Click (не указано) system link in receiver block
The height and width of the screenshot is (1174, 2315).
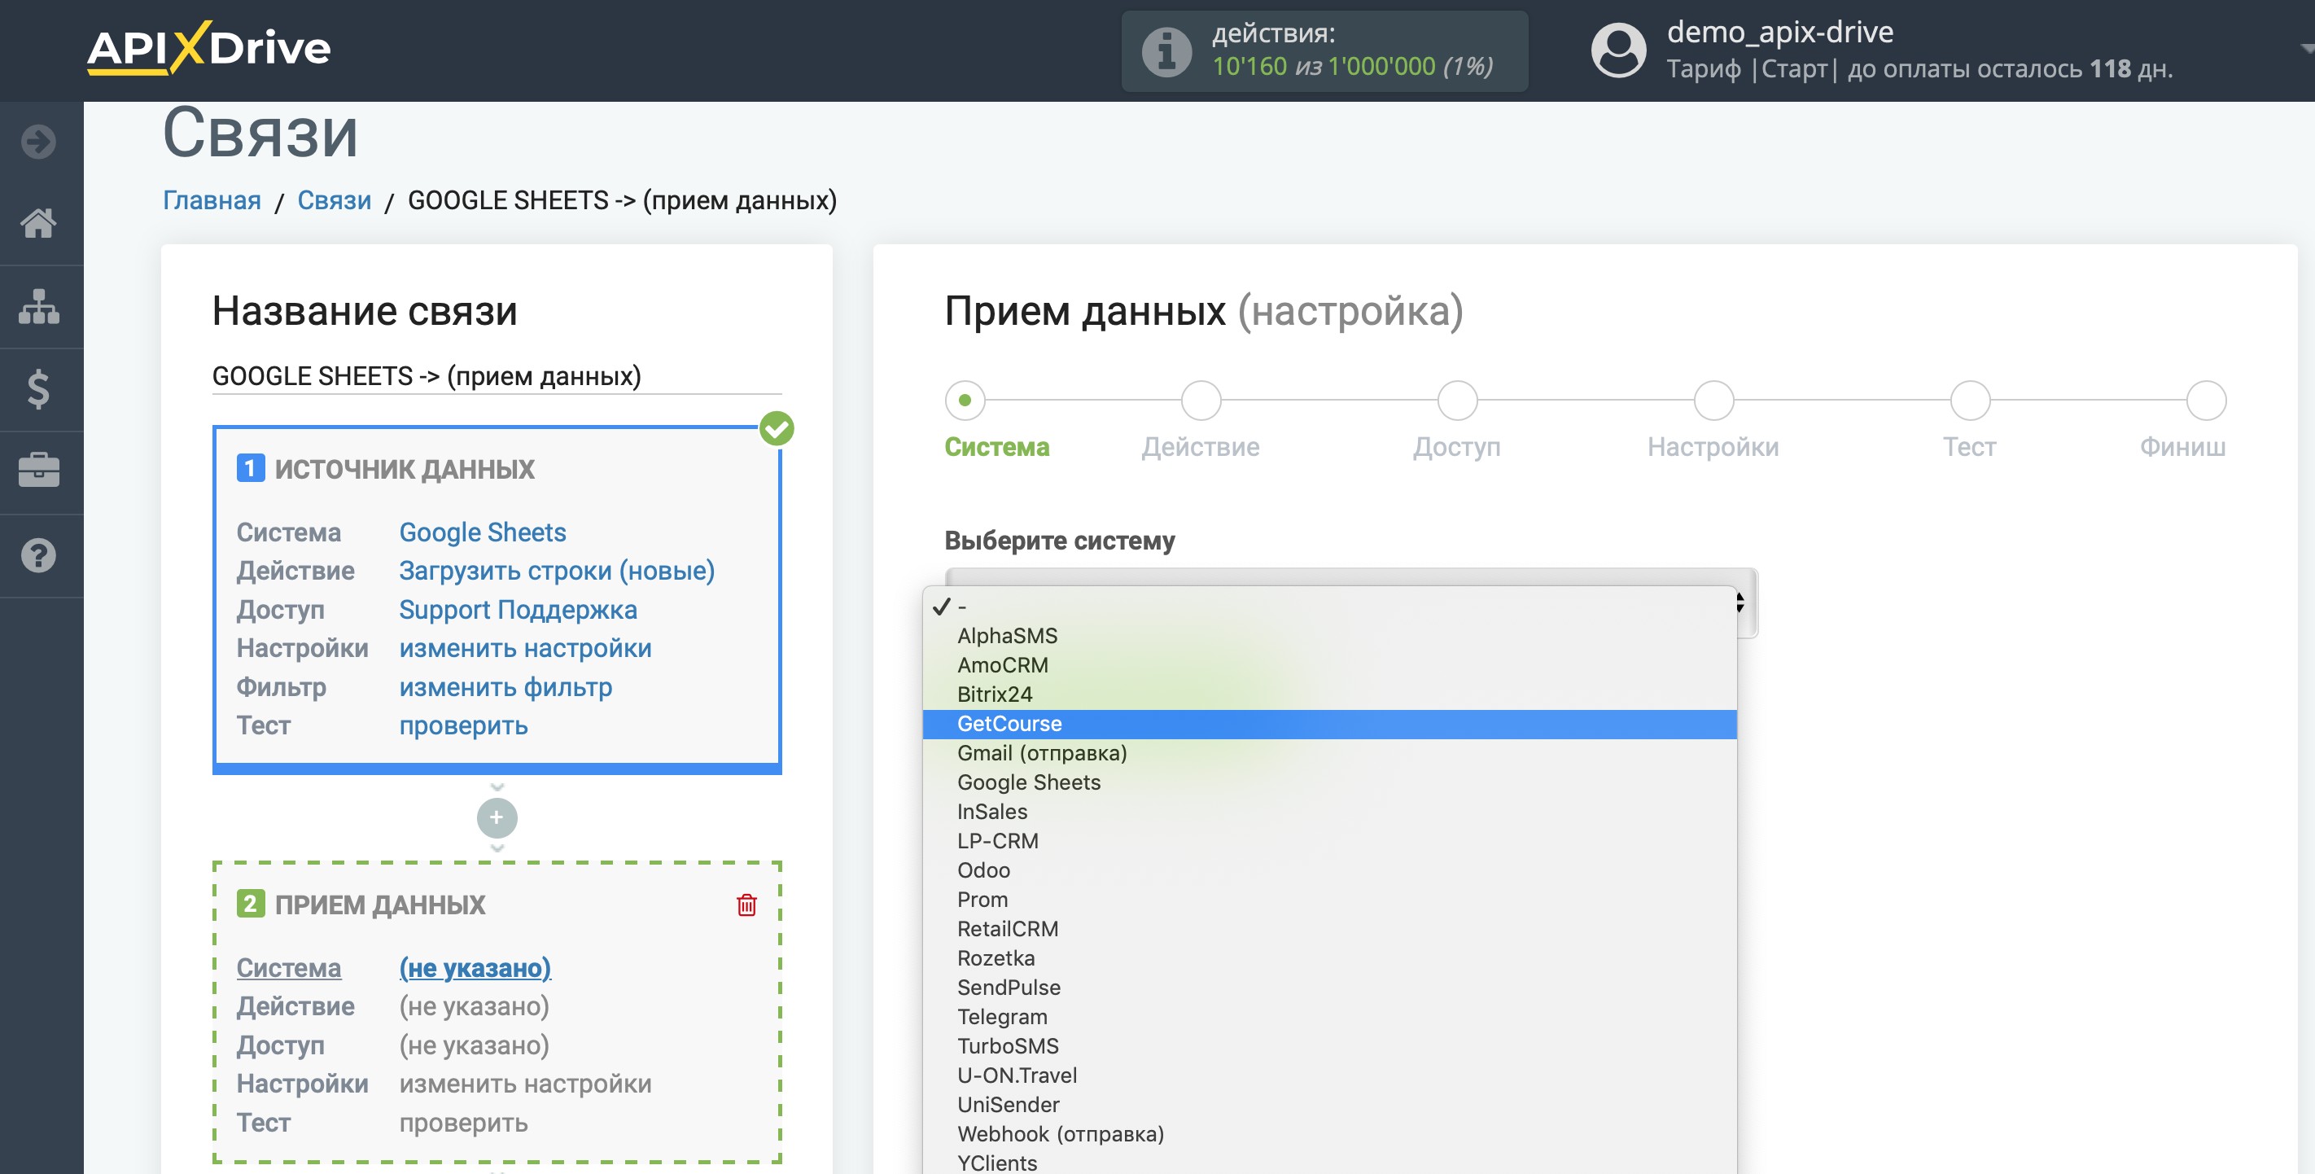click(475, 968)
